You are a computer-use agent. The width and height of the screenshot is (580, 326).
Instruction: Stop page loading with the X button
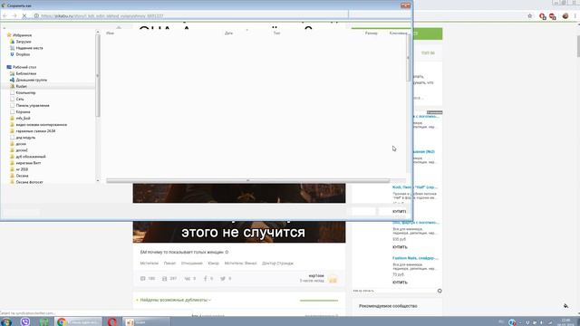point(24,16)
